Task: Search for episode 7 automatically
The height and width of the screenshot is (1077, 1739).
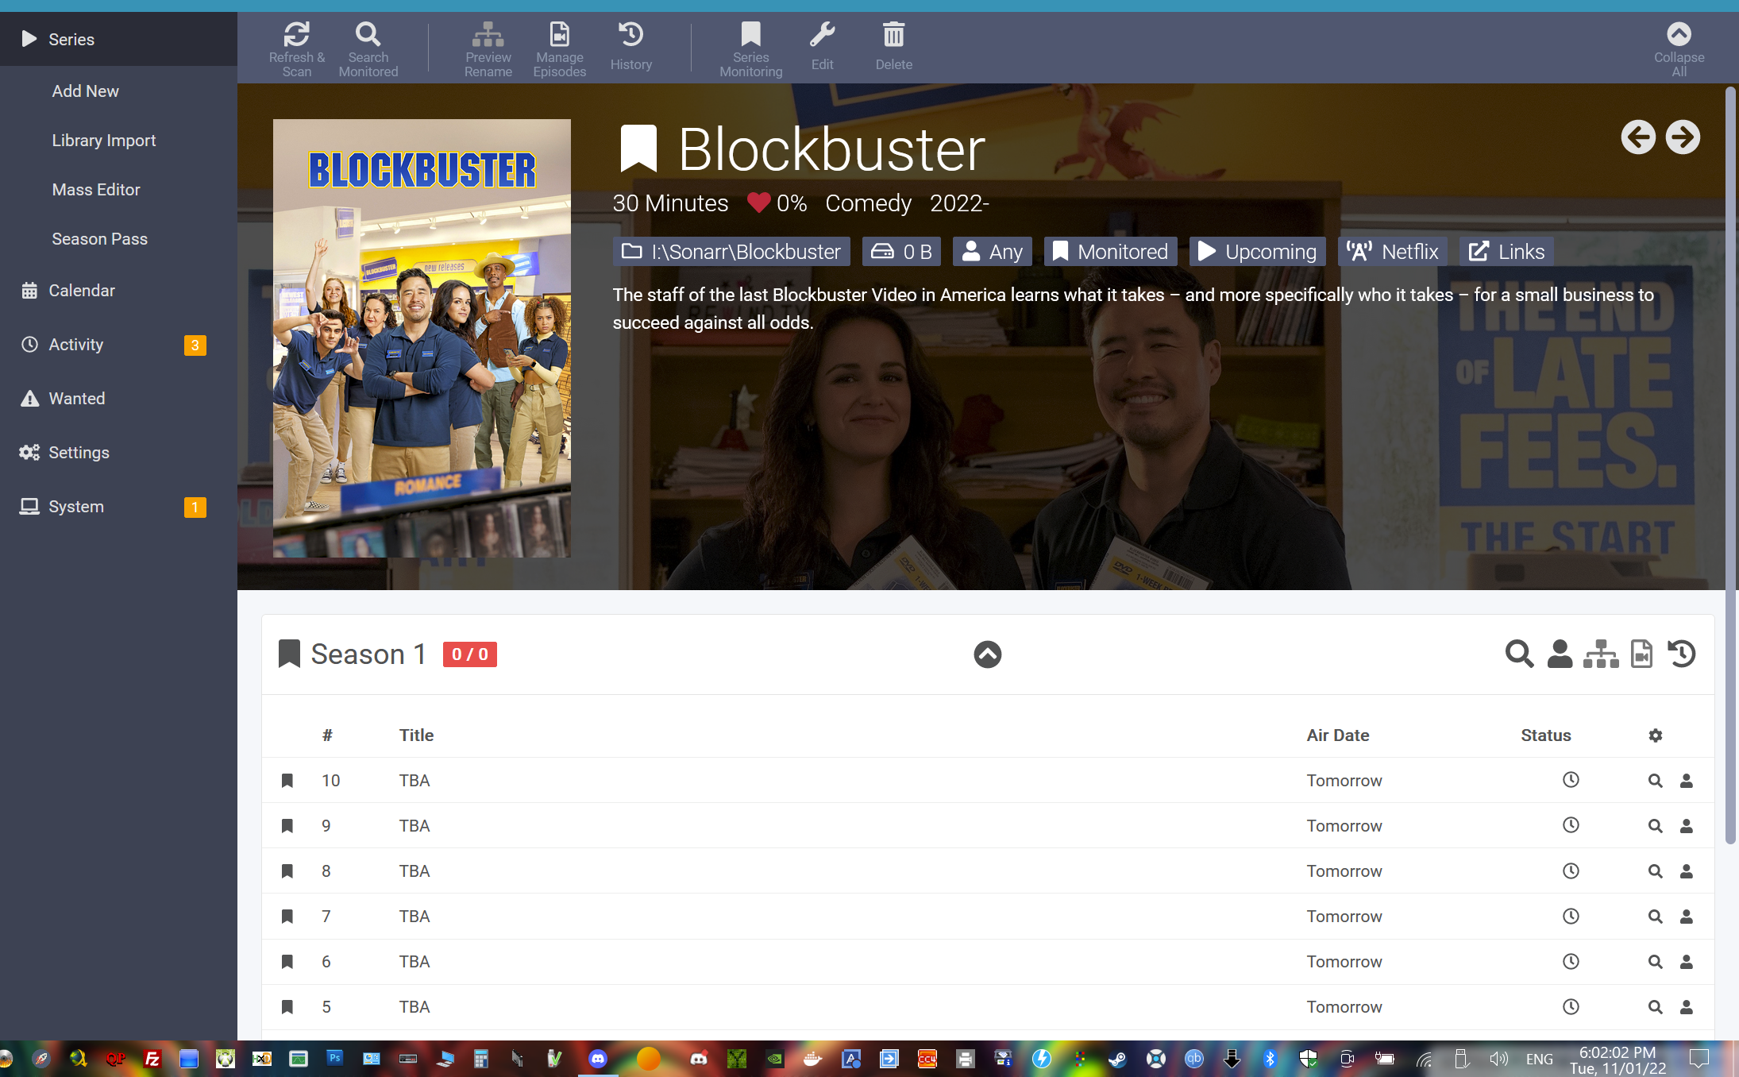Action: pos(1655,917)
